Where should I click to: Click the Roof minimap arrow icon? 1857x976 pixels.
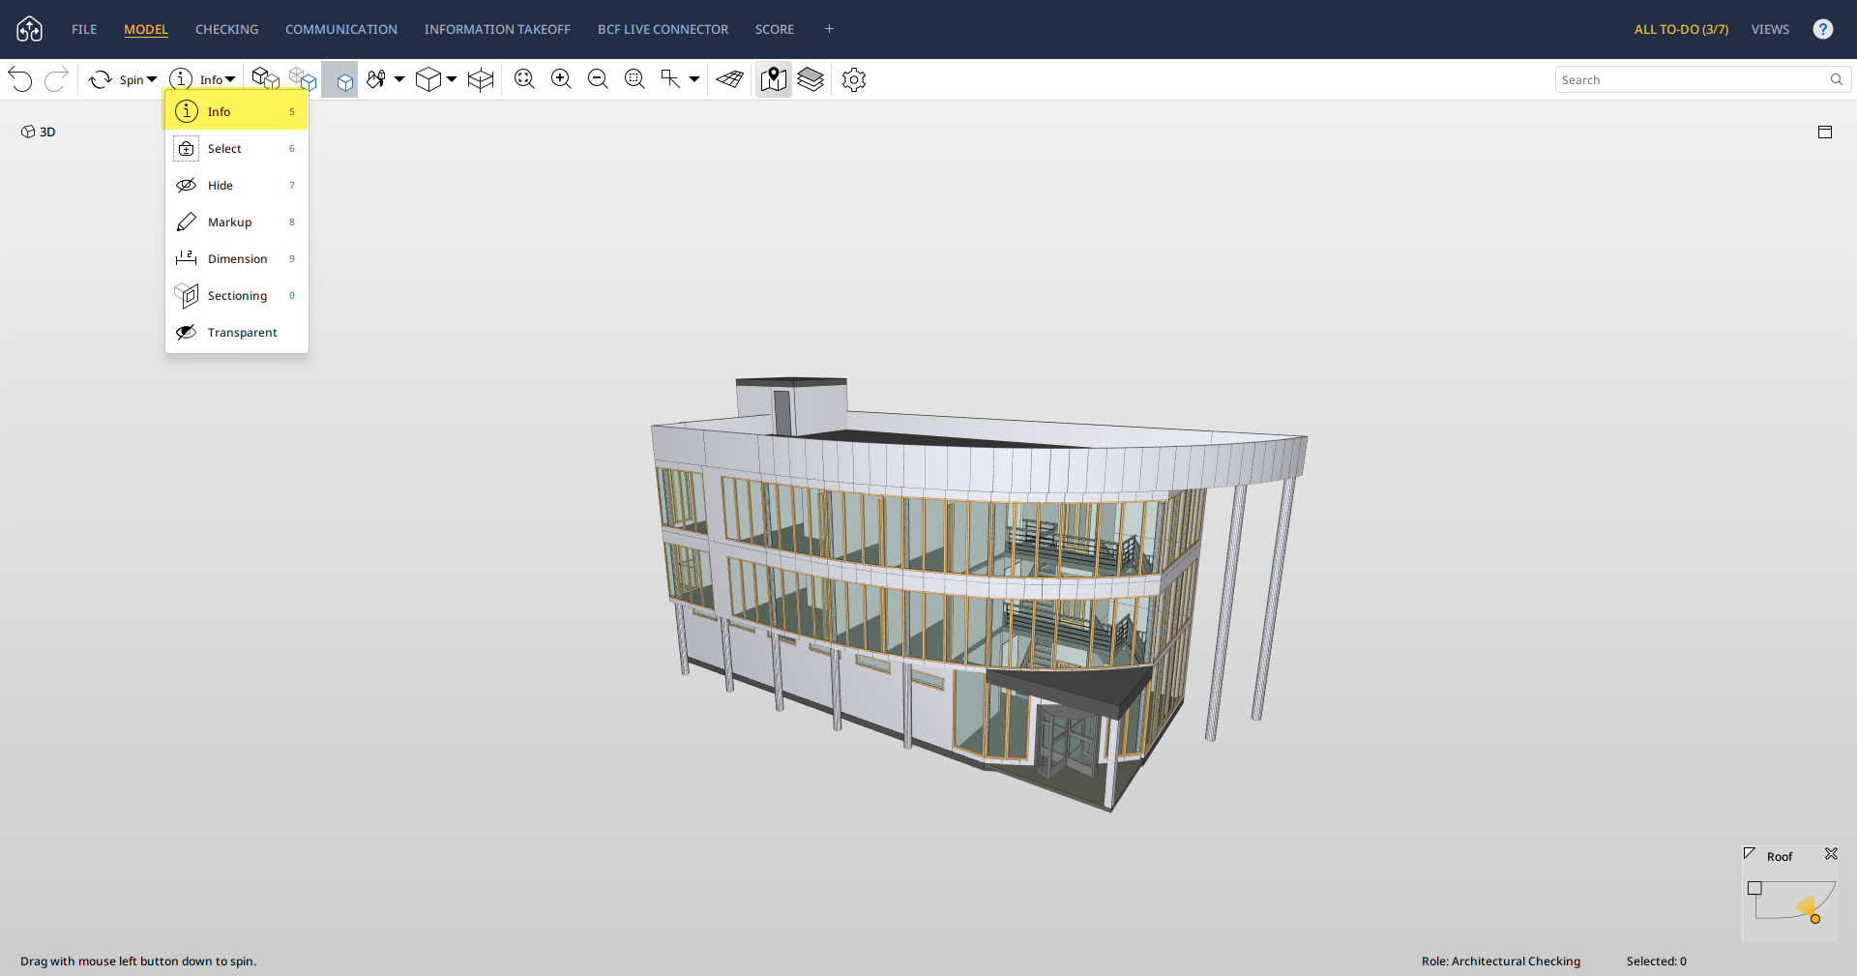1749,853
